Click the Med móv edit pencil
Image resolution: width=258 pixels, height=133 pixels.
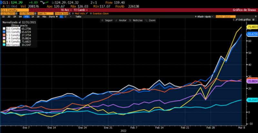(87, 14)
